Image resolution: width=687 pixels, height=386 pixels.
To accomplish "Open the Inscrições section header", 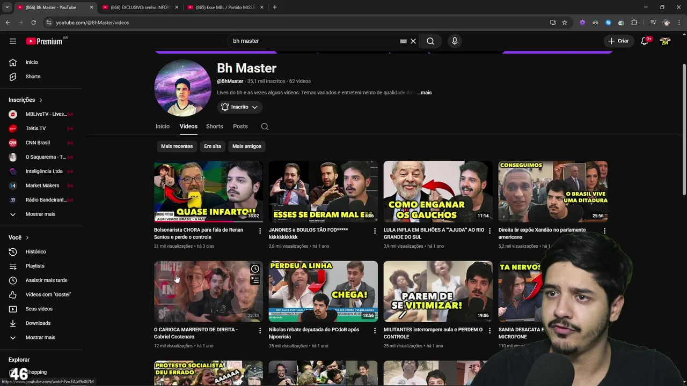I will click(x=25, y=100).
